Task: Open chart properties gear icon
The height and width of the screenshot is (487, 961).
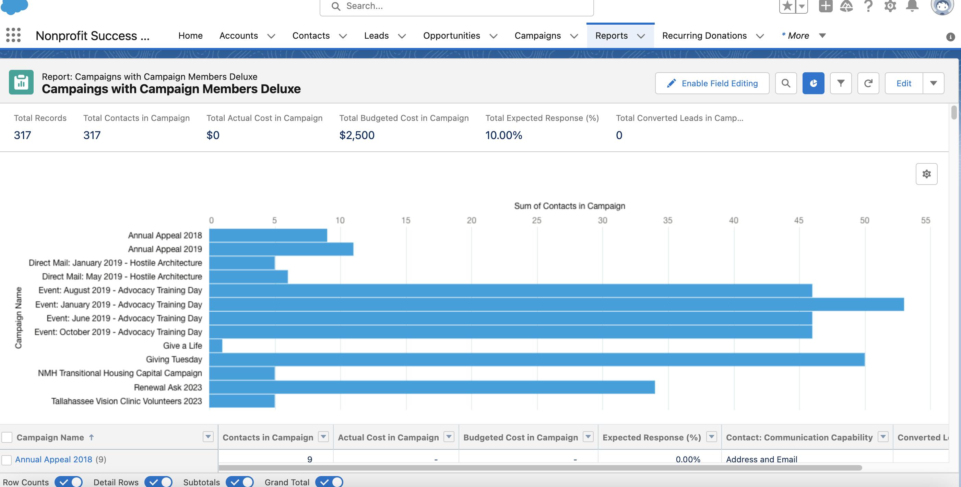Action: pyautogui.click(x=926, y=174)
